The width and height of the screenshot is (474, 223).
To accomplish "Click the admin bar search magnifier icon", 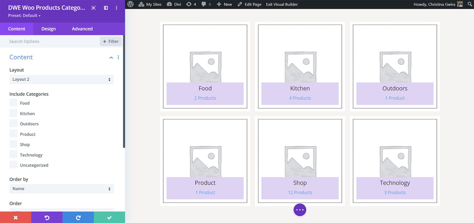I will click(470, 4).
